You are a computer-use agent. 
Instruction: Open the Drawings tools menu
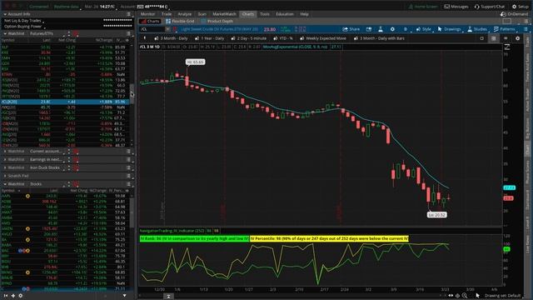pyautogui.click(x=449, y=29)
